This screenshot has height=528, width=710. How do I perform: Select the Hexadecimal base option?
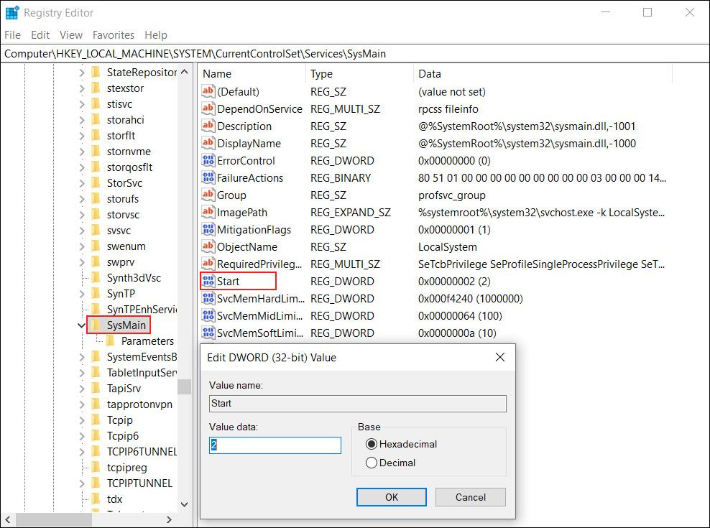[372, 444]
